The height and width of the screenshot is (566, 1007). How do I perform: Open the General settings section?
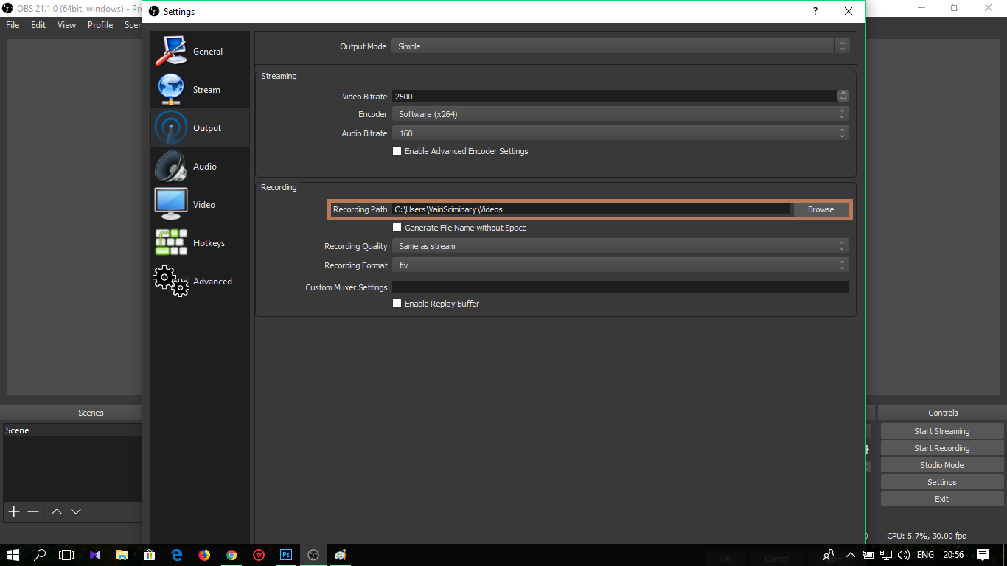click(x=200, y=52)
